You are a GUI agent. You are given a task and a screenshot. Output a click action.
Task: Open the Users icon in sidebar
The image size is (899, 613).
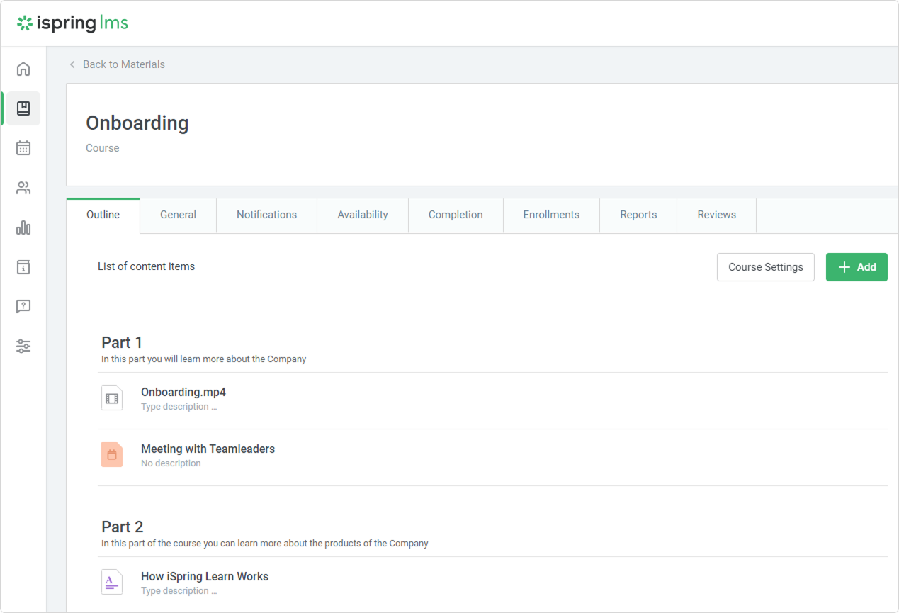(23, 188)
